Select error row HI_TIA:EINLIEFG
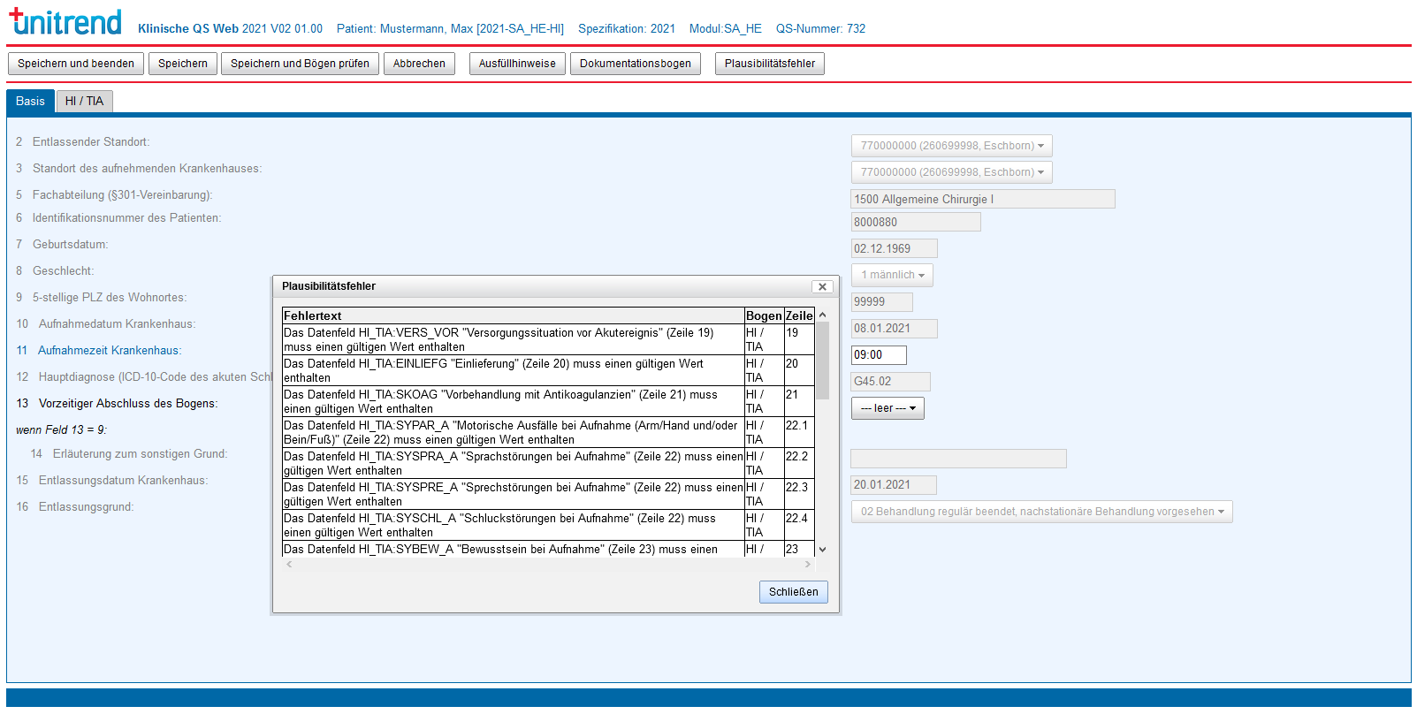The height and width of the screenshot is (714, 1417). pyautogui.click(x=548, y=370)
